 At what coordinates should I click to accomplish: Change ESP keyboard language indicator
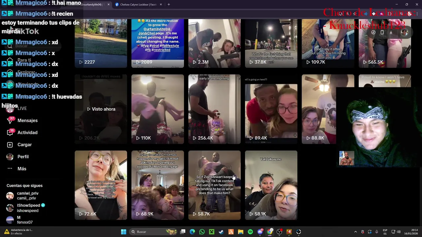point(385,232)
